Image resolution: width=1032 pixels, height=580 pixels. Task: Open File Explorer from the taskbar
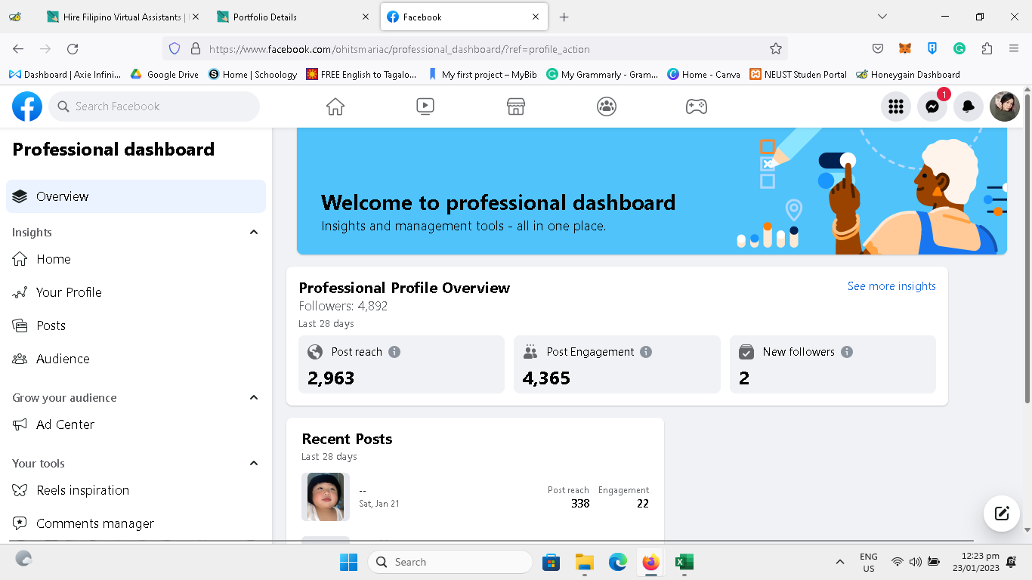(585, 562)
